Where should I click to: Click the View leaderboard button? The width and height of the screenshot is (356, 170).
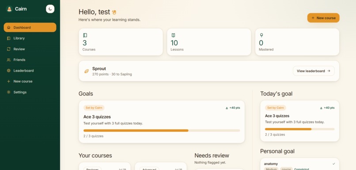pyautogui.click(x=314, y=71)
